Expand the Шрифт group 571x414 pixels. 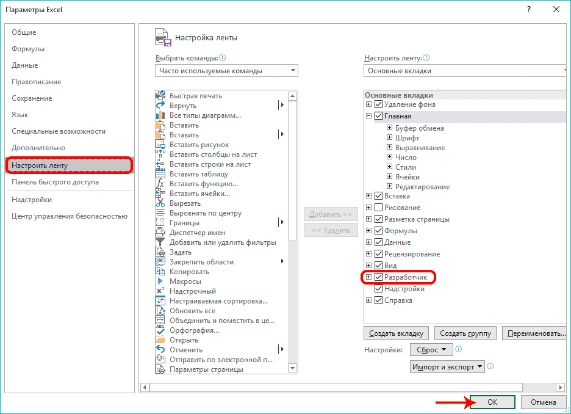pyautogui.click(x=389, y=137)
